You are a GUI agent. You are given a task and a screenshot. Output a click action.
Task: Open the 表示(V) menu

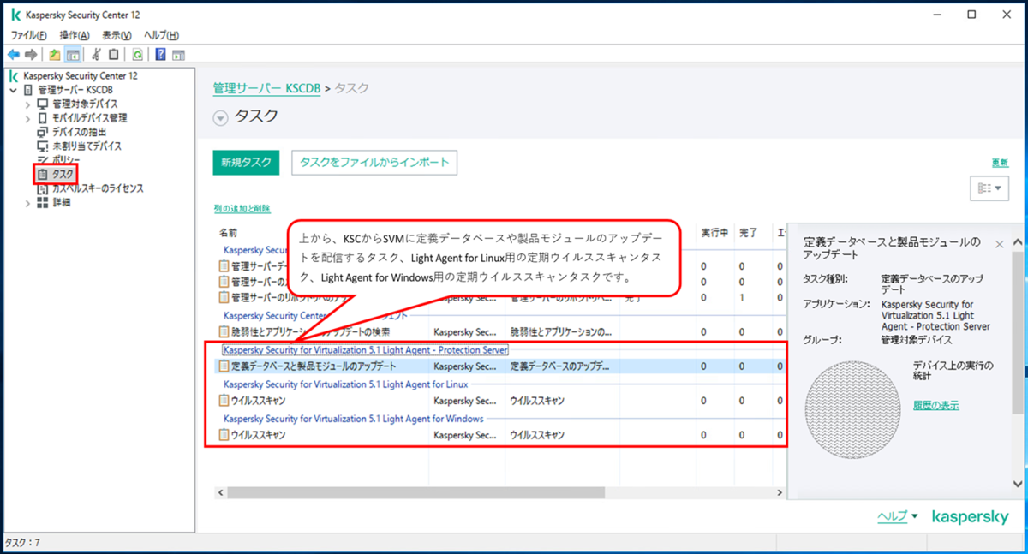[x=117, y=35]
